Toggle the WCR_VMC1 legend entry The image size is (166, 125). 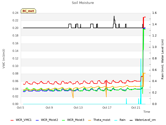(x=21, y=120)
